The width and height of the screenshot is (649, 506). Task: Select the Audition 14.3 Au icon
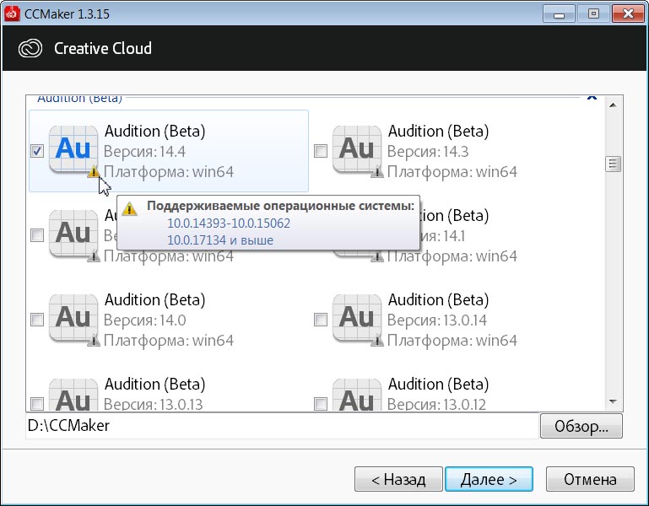pos(357,149)
